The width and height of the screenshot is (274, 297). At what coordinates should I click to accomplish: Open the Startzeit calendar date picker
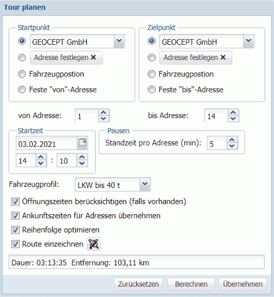coord(82,144)
